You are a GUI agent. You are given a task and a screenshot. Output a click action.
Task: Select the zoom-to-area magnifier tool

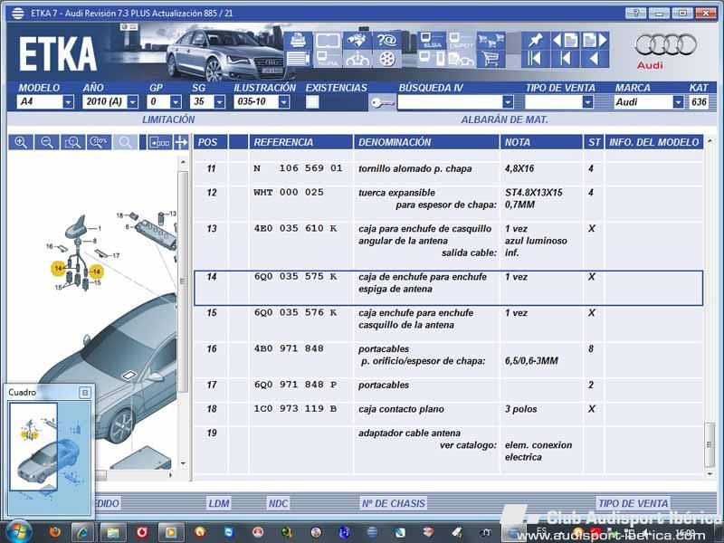coord(73,142)
